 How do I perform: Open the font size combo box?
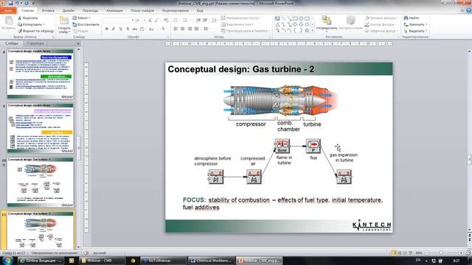[140, 20]
